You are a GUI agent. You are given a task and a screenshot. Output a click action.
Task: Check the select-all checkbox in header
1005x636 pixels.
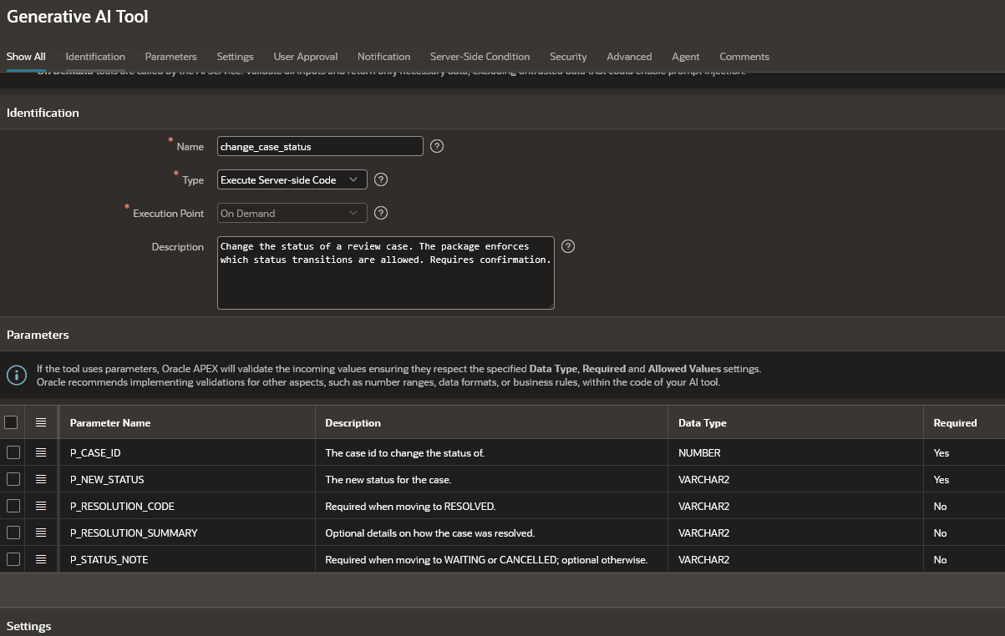pyautogui.click(x=11, y=422)
